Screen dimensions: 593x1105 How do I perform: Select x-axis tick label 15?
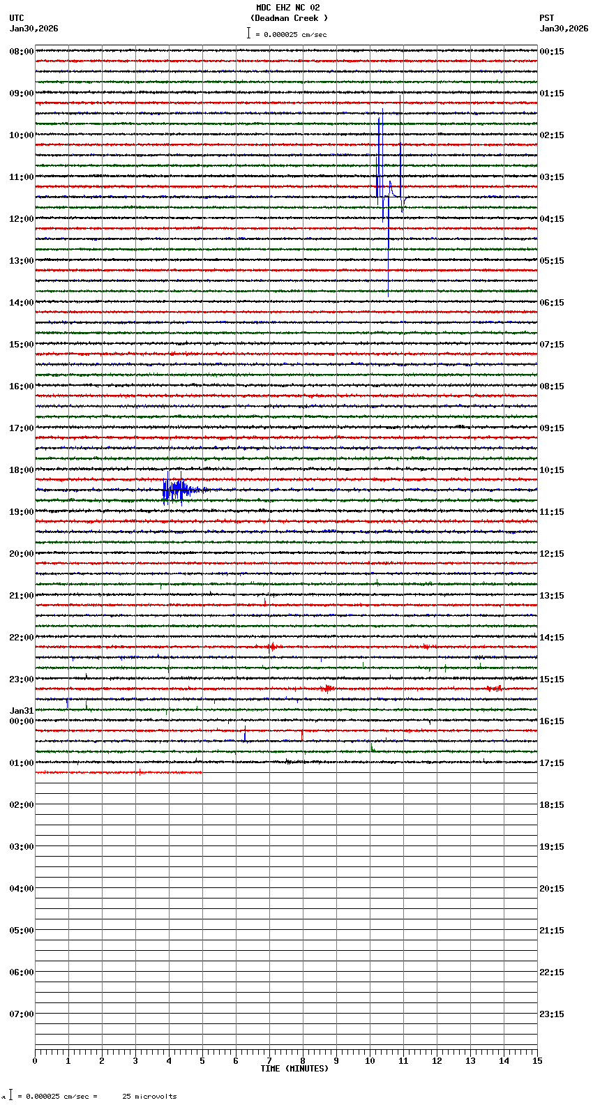click(x=537, y=1061)
